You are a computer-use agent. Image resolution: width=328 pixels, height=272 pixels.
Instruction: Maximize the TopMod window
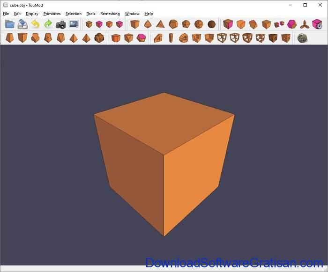tap(305, 5)
